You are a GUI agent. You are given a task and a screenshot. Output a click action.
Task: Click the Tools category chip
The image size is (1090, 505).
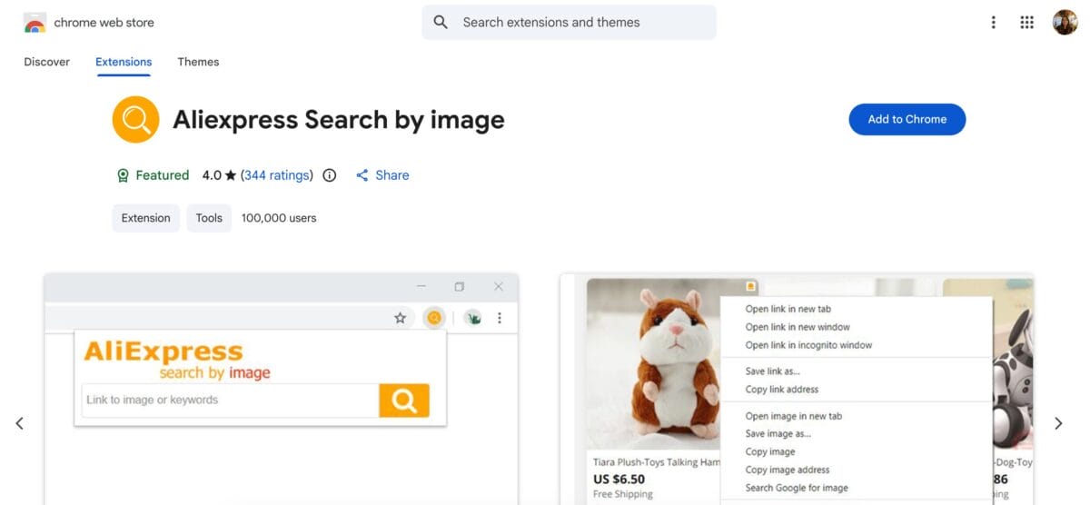coord(209,218)
